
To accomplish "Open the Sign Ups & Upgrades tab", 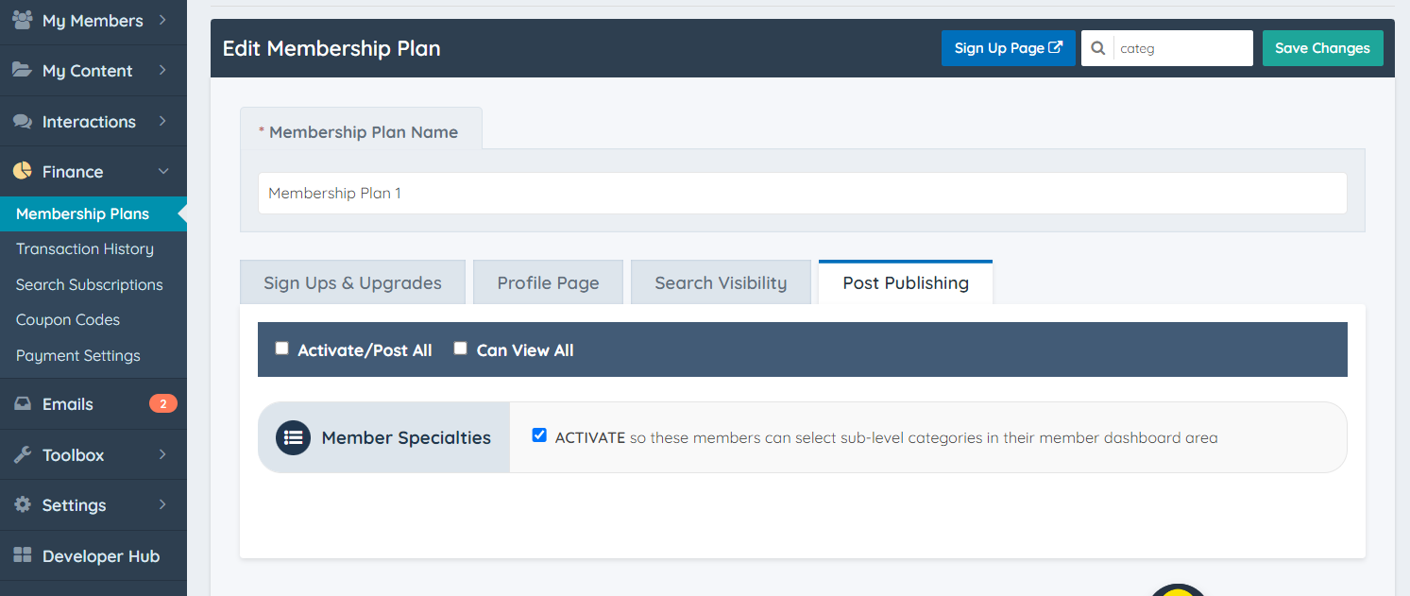I will pos(352,282).
